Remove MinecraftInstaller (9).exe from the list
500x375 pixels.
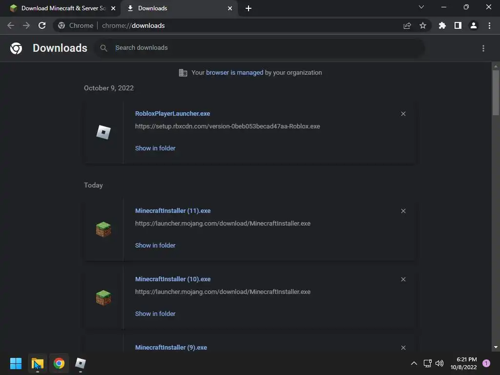[x=403, y=348]
